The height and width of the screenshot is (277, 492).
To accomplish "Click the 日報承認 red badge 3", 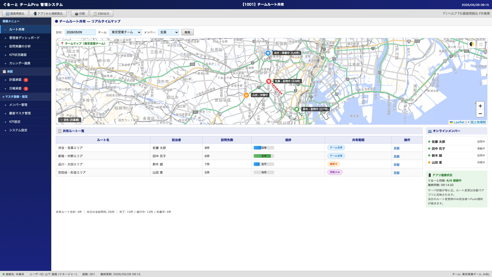I will 26,89.
